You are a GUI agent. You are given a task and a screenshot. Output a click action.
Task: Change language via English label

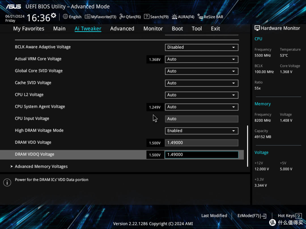(x=75, y=17)
